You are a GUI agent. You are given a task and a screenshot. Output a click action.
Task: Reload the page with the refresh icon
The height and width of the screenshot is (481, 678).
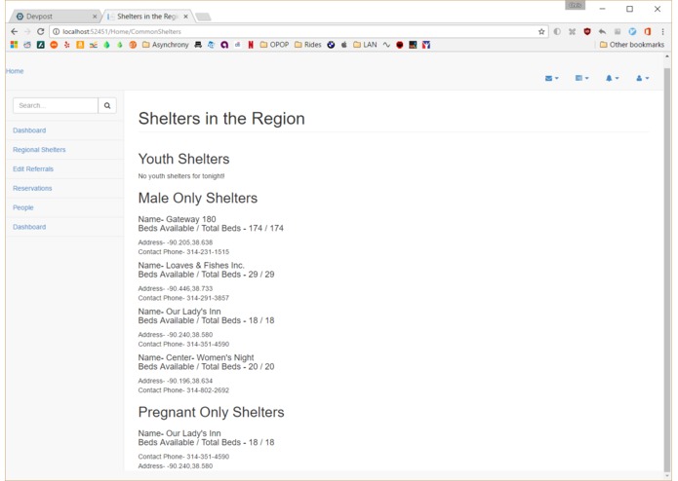(41, 31)
